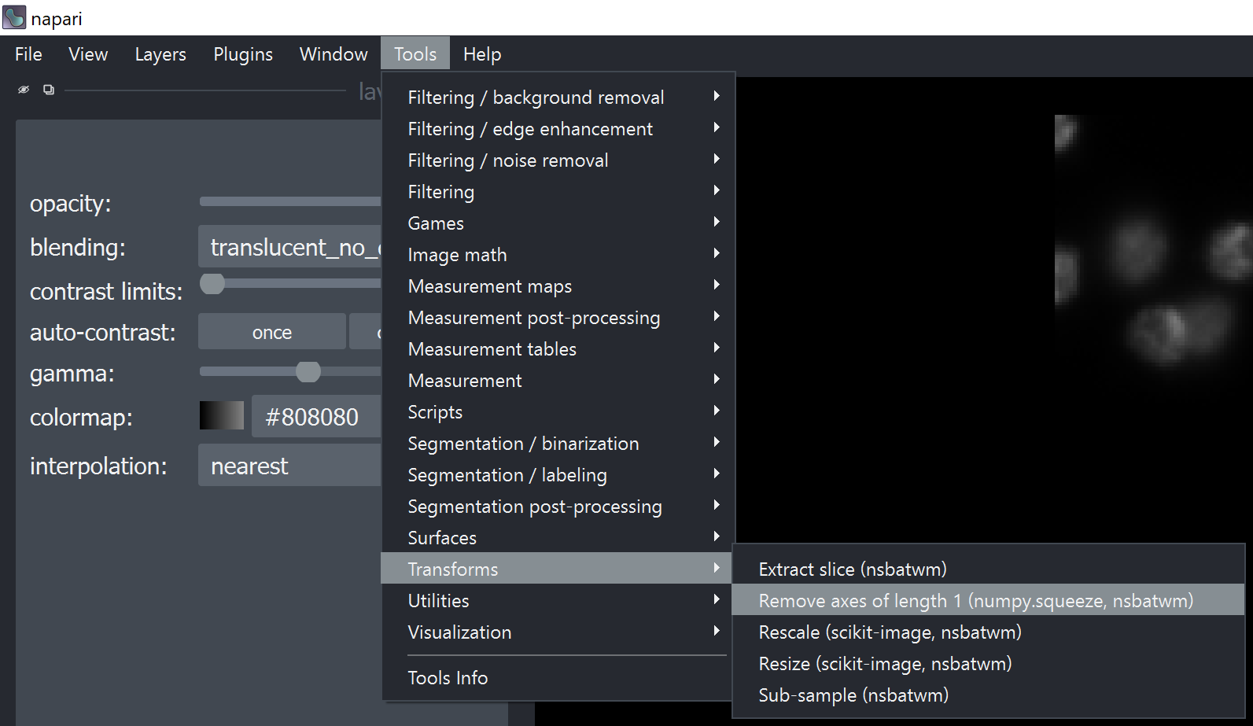Viewport: 1253px width, 726px height.
Task: Choose Extract slice (nsbatwm)
Action: pyautogui.click(x=989, y=569)
